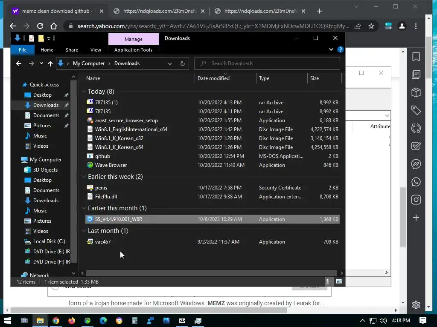Go to the browser home page

[x=54, y=26]
